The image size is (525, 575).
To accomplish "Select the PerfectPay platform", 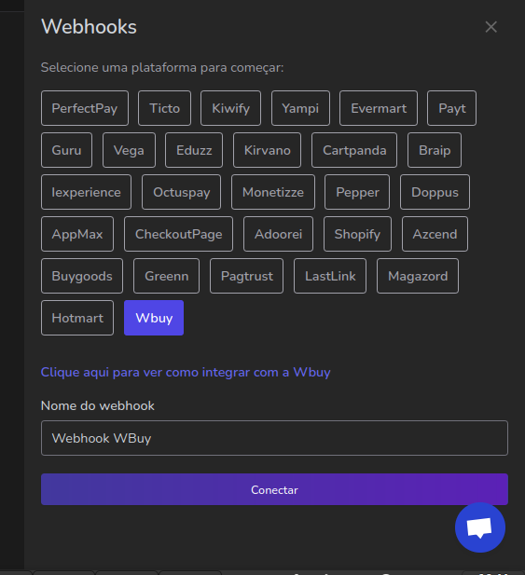I will coord(85,108).
